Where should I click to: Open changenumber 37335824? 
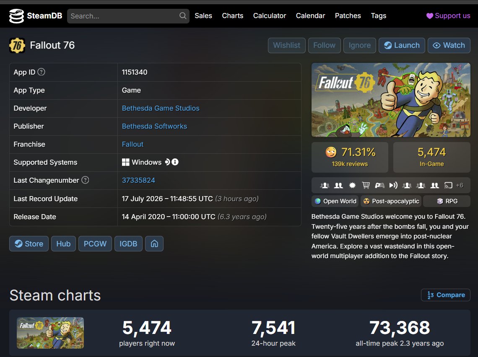tap(138, 180)
